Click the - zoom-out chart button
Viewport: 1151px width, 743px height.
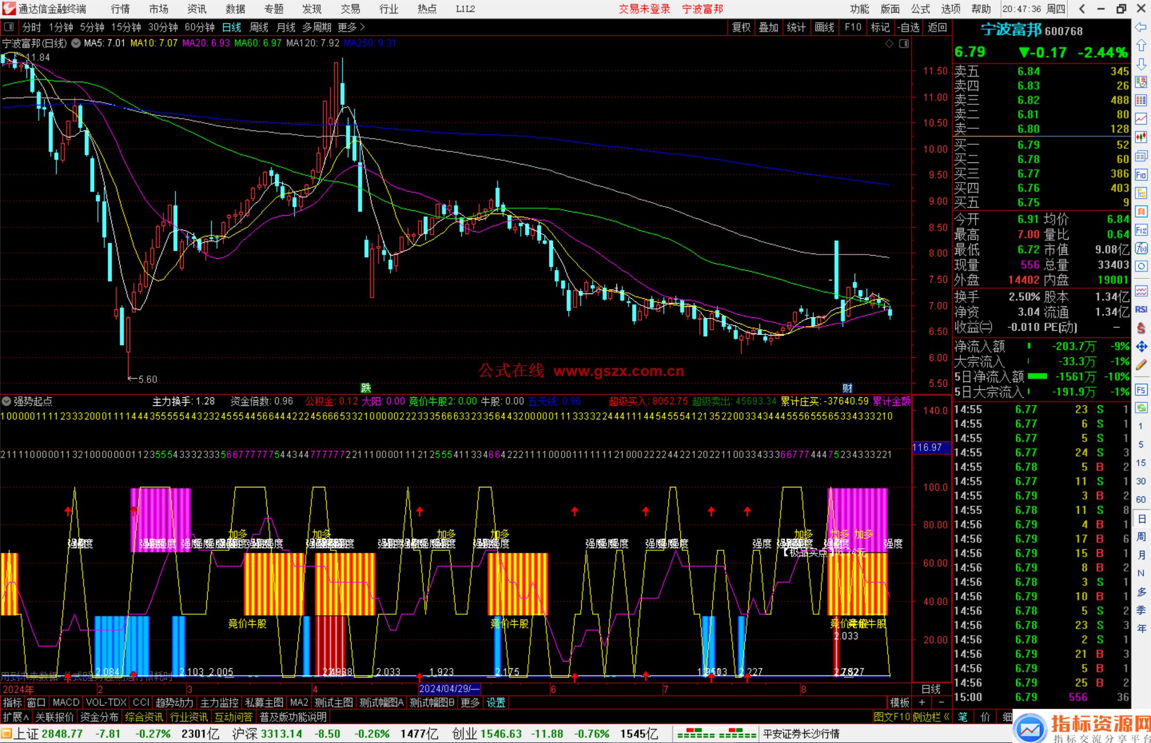click(941, 703)
